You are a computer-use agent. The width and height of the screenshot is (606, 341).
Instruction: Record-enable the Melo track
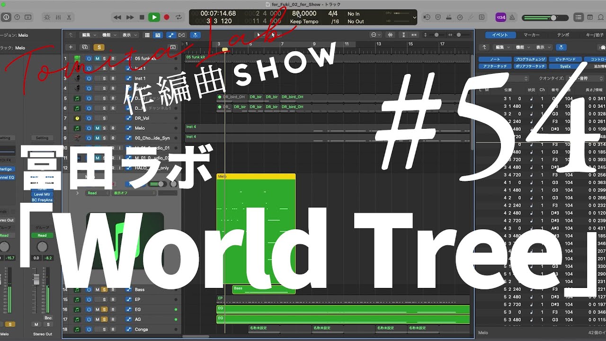coord(112,128)
